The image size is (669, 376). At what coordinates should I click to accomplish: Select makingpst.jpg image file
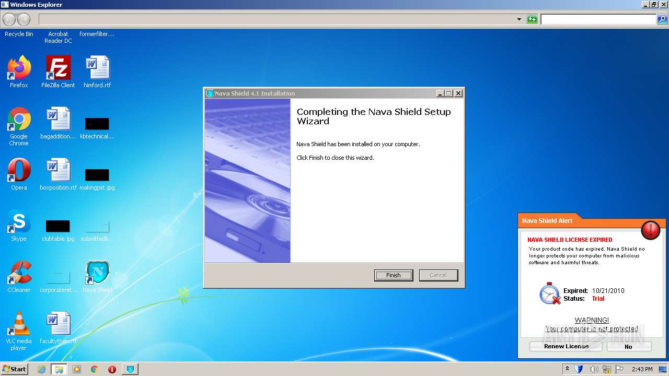[97, 179]
